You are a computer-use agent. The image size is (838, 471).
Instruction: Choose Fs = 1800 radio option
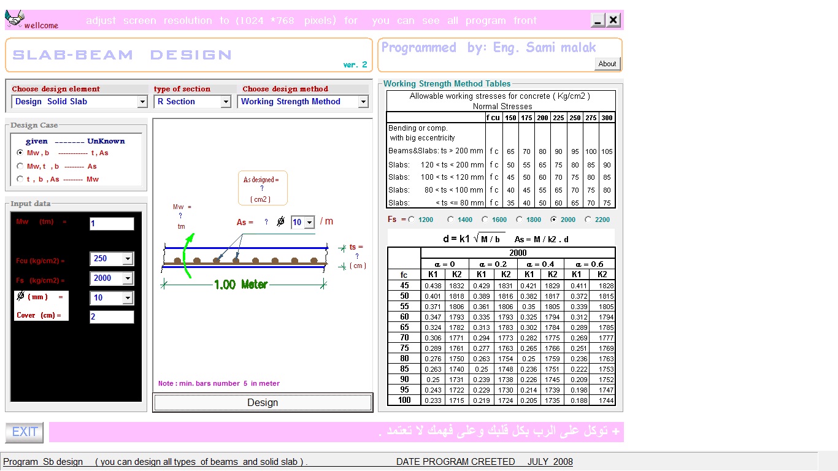coord(520,220)
